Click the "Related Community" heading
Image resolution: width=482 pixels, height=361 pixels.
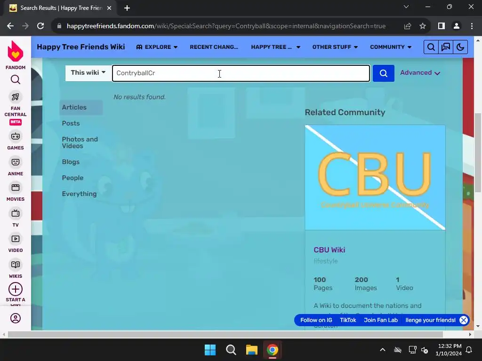point(345,112)
